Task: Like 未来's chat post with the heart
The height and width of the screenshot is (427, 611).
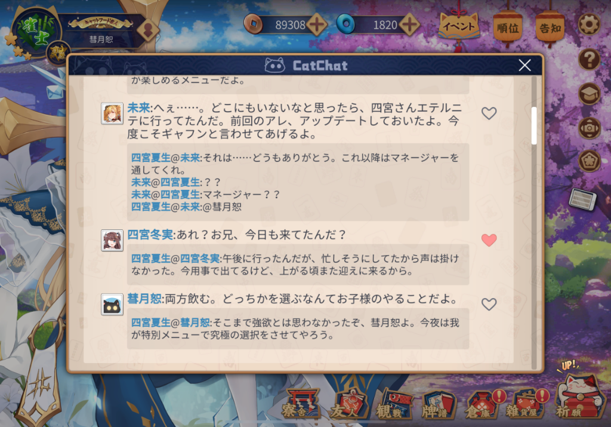Action: (x=489, y=113)
